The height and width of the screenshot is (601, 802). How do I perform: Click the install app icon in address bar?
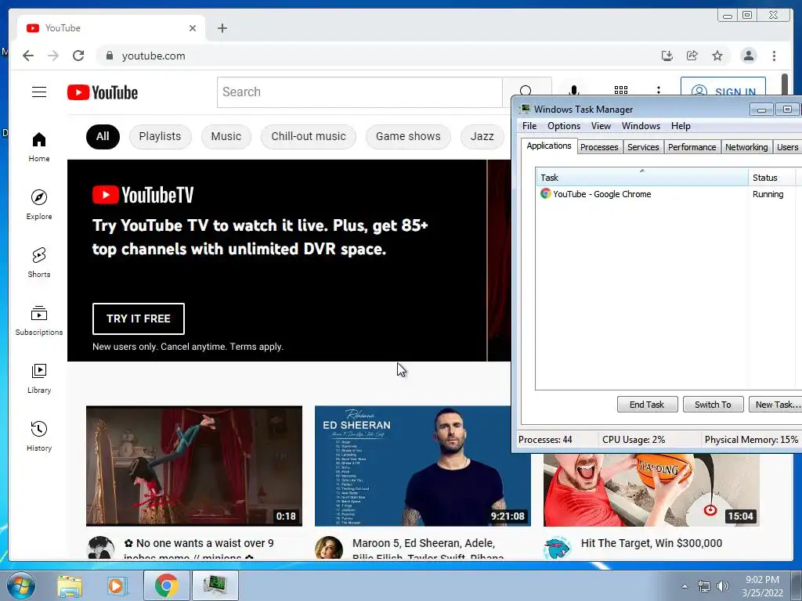click(x=667, y=56)
